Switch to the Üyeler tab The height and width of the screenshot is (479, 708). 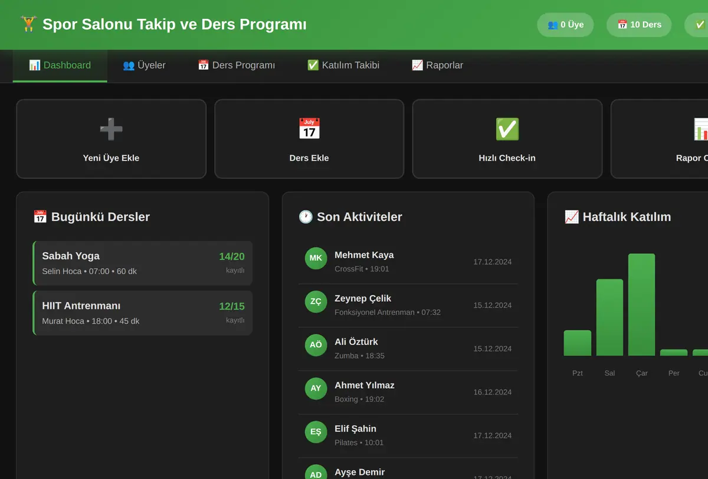coord(144,66)
